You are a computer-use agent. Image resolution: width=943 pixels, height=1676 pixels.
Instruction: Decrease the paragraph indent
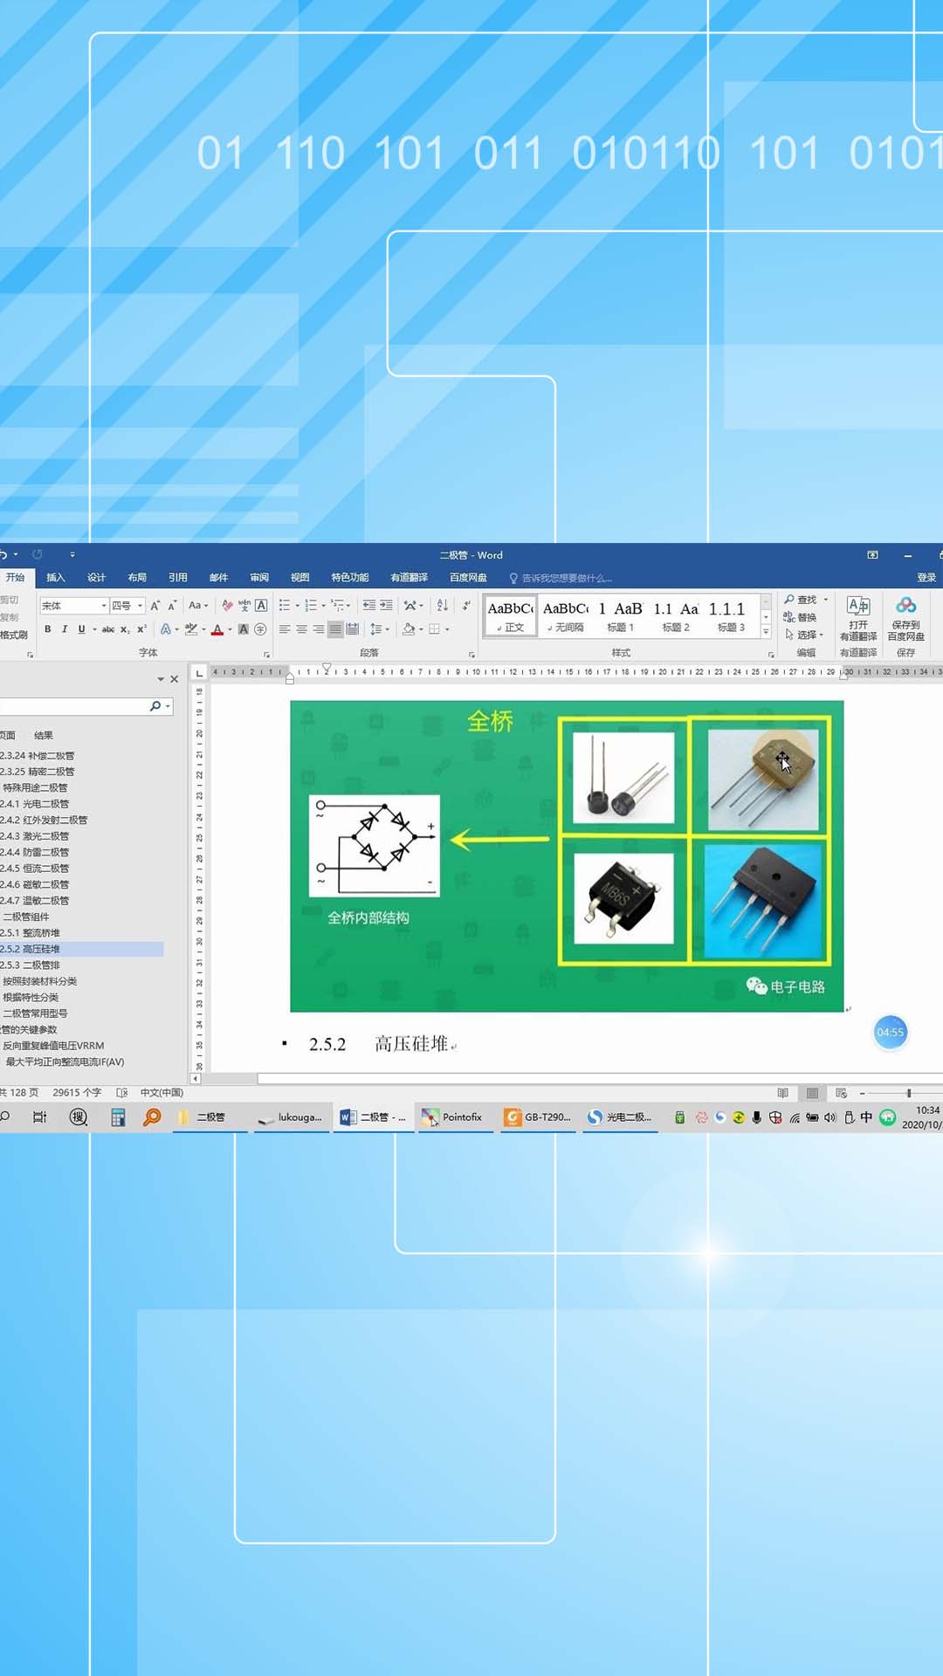(369, 606)
